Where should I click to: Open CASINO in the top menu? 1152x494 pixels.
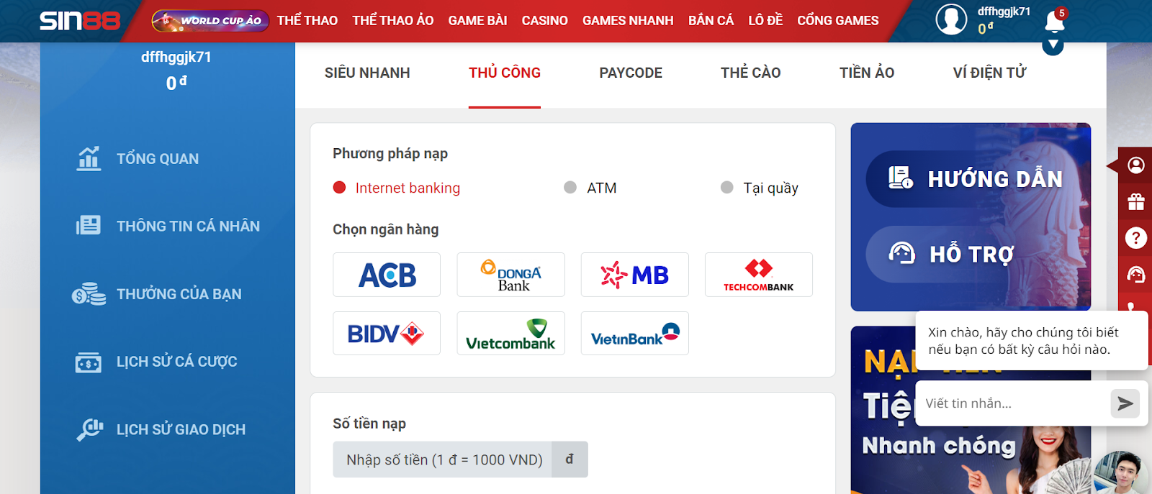pyautogui.click(x=544, y=21)
